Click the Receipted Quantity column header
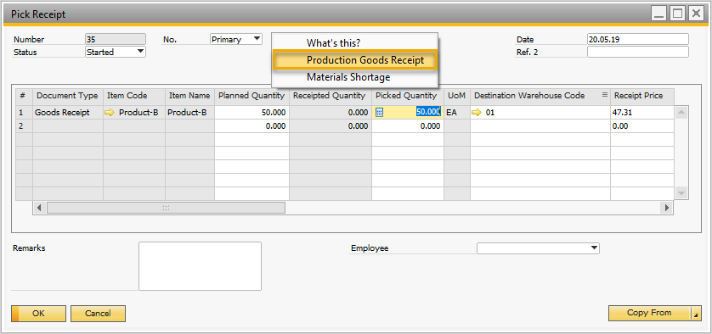712x334 pixels. pyautogui.click(x=331, y=96)
